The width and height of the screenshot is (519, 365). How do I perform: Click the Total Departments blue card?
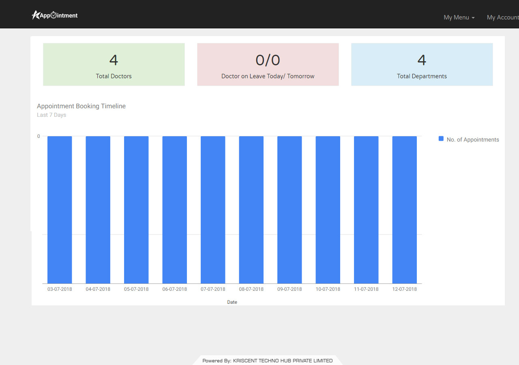click(x=422, y=64)
